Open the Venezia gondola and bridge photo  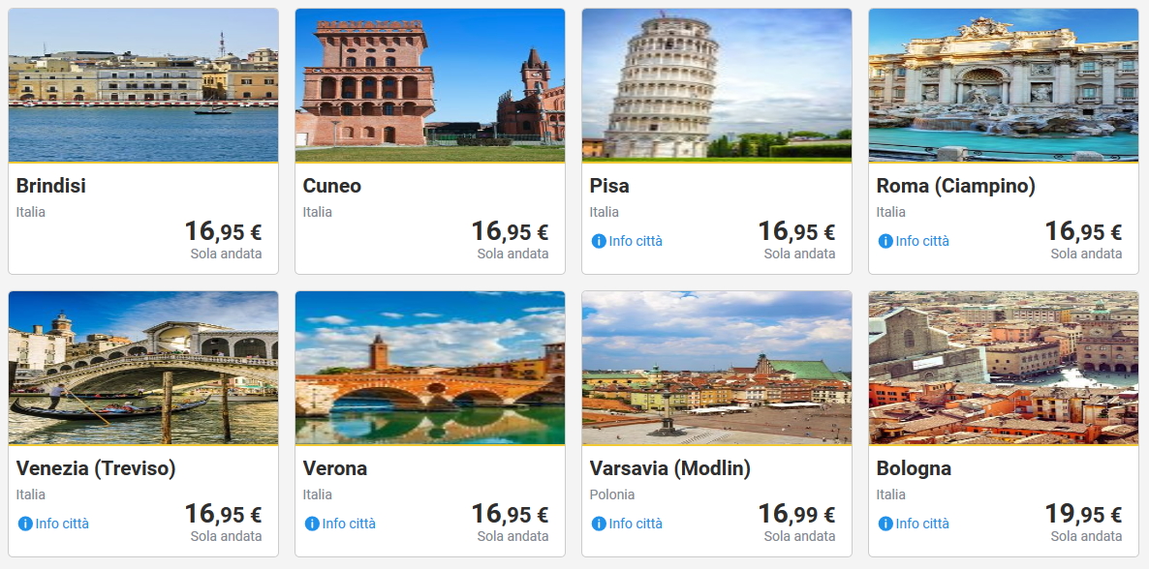click(x=143, y=368)
